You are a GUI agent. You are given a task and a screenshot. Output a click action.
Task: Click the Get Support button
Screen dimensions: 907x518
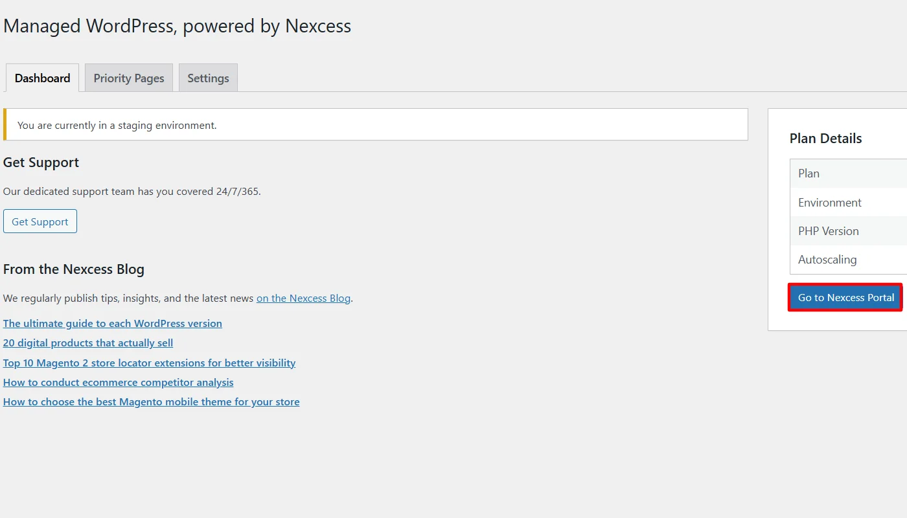(x=40, y=221)
